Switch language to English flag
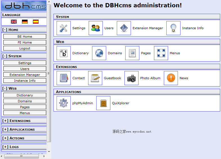 click(14, 22)
